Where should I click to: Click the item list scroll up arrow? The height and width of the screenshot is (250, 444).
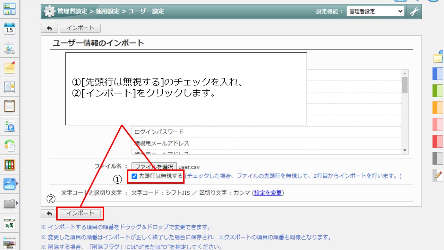click(404, 73)
